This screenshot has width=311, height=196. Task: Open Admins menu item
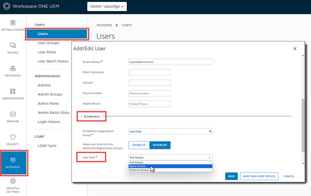44,85
